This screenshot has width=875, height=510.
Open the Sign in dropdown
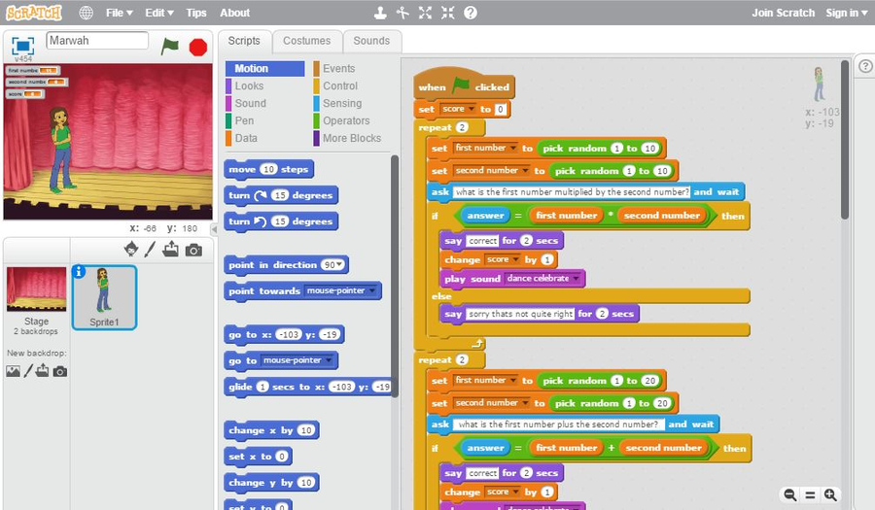pyautogui.click(x=846, y=13)
